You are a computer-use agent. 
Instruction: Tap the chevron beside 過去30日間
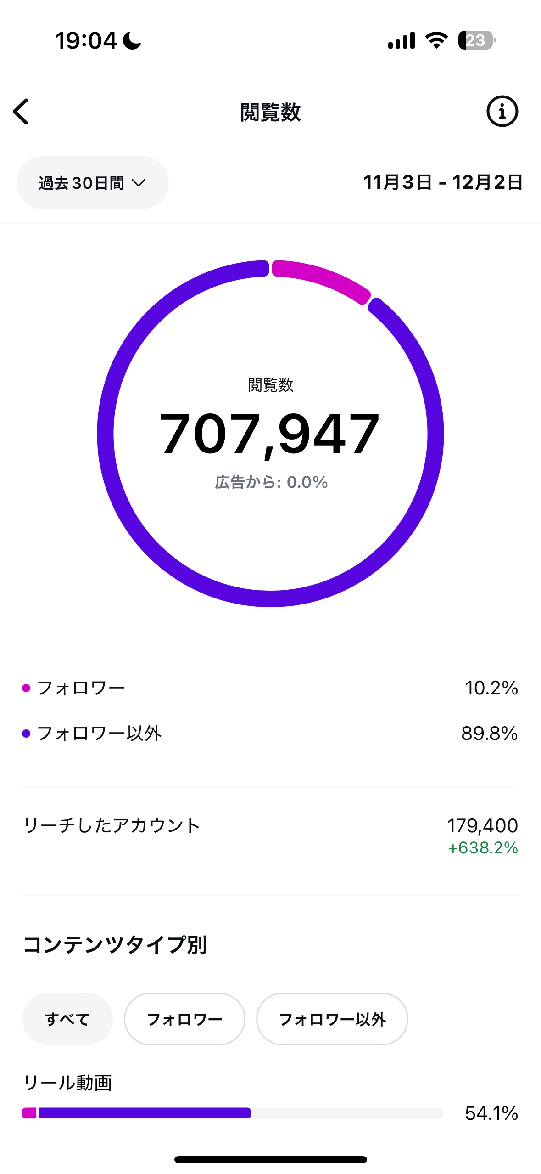[139, 183]
